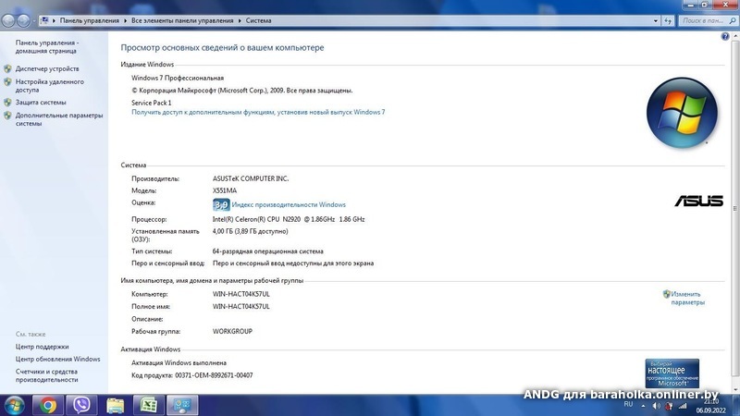Viewport: 740px width, 416px height.
Task: Select Панель управления breadcrumb segment
Action: pos(89,20)
